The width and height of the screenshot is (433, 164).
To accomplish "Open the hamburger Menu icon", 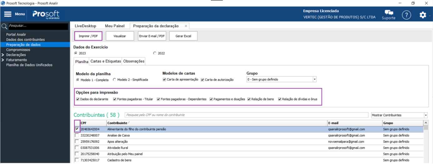I will coord(8,14).
